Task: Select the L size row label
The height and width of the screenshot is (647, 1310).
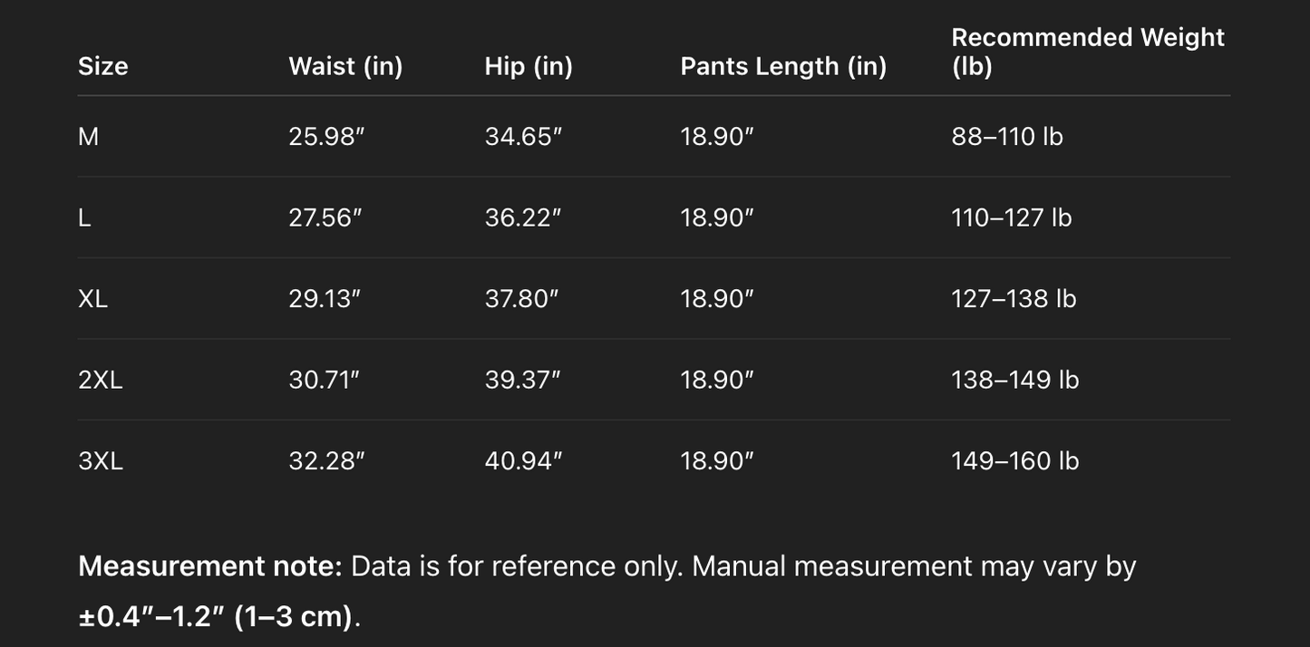Action: [84, 218]
